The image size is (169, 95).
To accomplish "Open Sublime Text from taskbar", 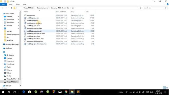I will [78, 92].
